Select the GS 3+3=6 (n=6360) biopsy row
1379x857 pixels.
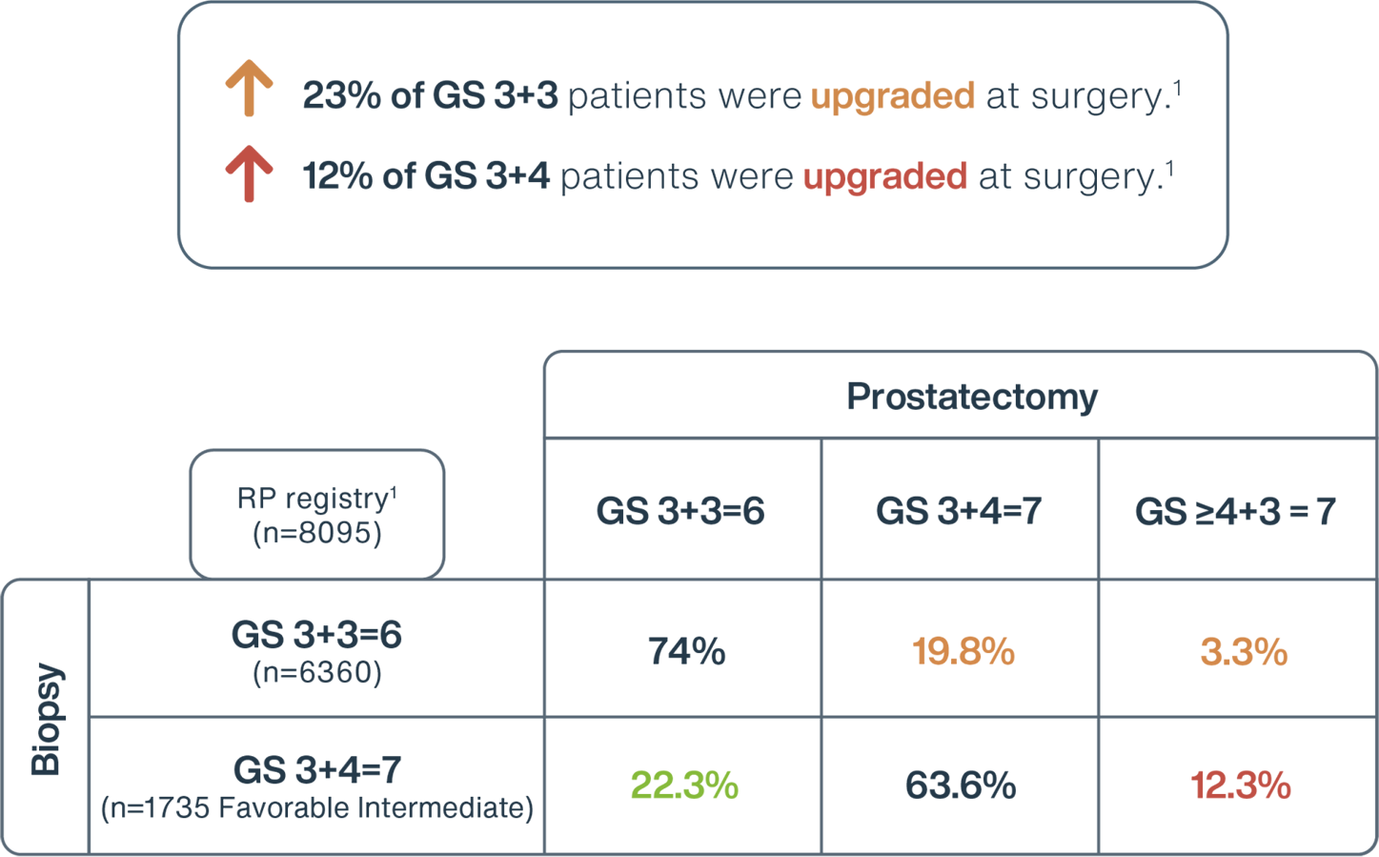tap(316, 650)
